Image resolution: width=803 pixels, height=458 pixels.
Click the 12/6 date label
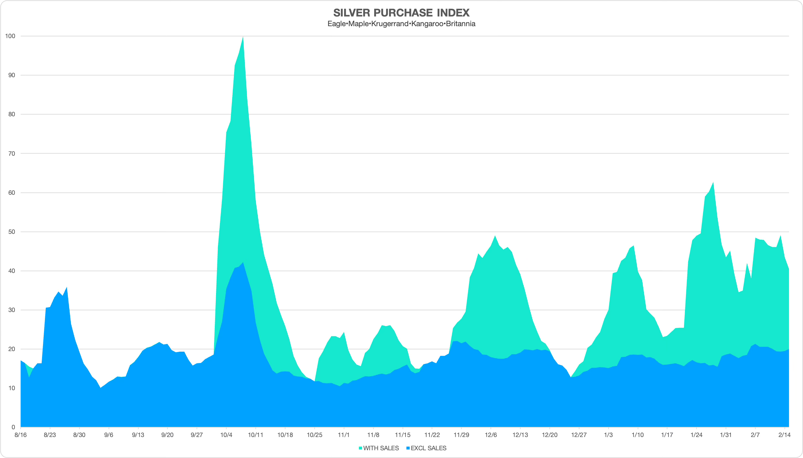[491, 435]
